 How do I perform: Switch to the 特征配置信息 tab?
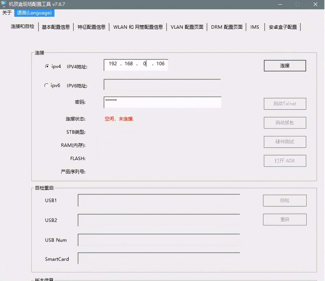[x=92, y=27]
